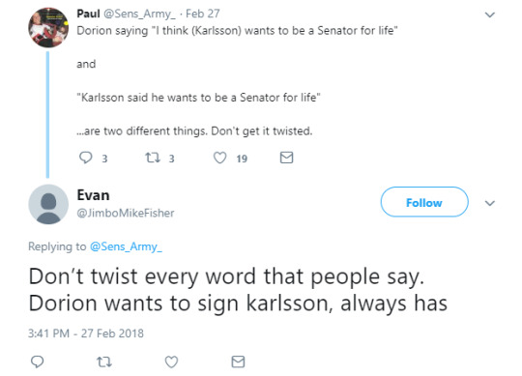522x376 pixels.
Task: Share Evan's tweet via envelope icon
Action: (x=238, y=362)
